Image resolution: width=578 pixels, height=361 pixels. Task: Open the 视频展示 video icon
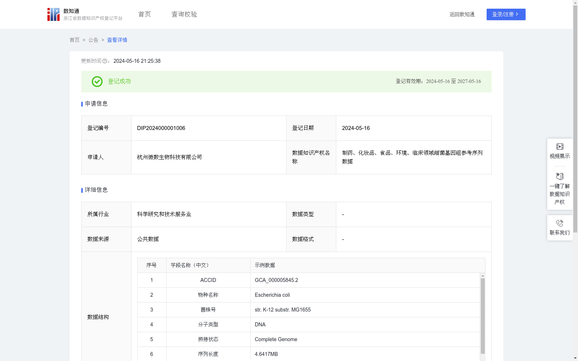(x=560, y=147)
